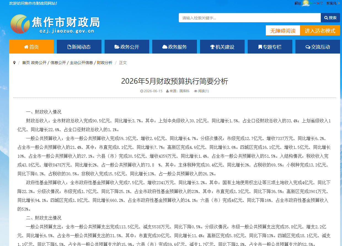Follow the 财政分析 breadcrumb link

click(105, 63)
